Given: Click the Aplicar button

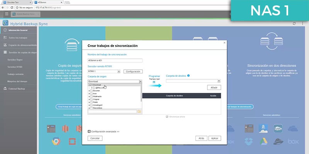Looking at the screenshot, I should (x=215, y=138).
